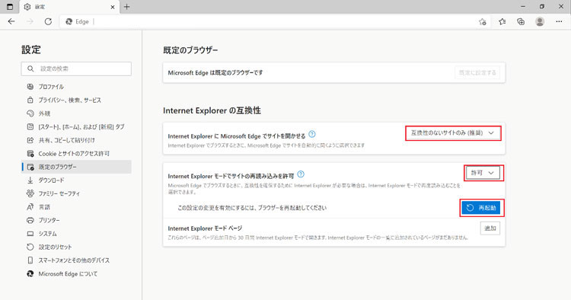Open 設定のリセット section
The height and width of the screenshot is (300, 571).
coord(76,247)
